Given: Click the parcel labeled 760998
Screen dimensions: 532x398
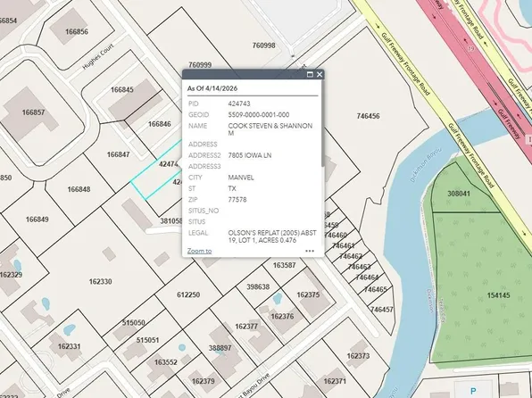Looking at the screenshot, I should (x=263, y=46).
